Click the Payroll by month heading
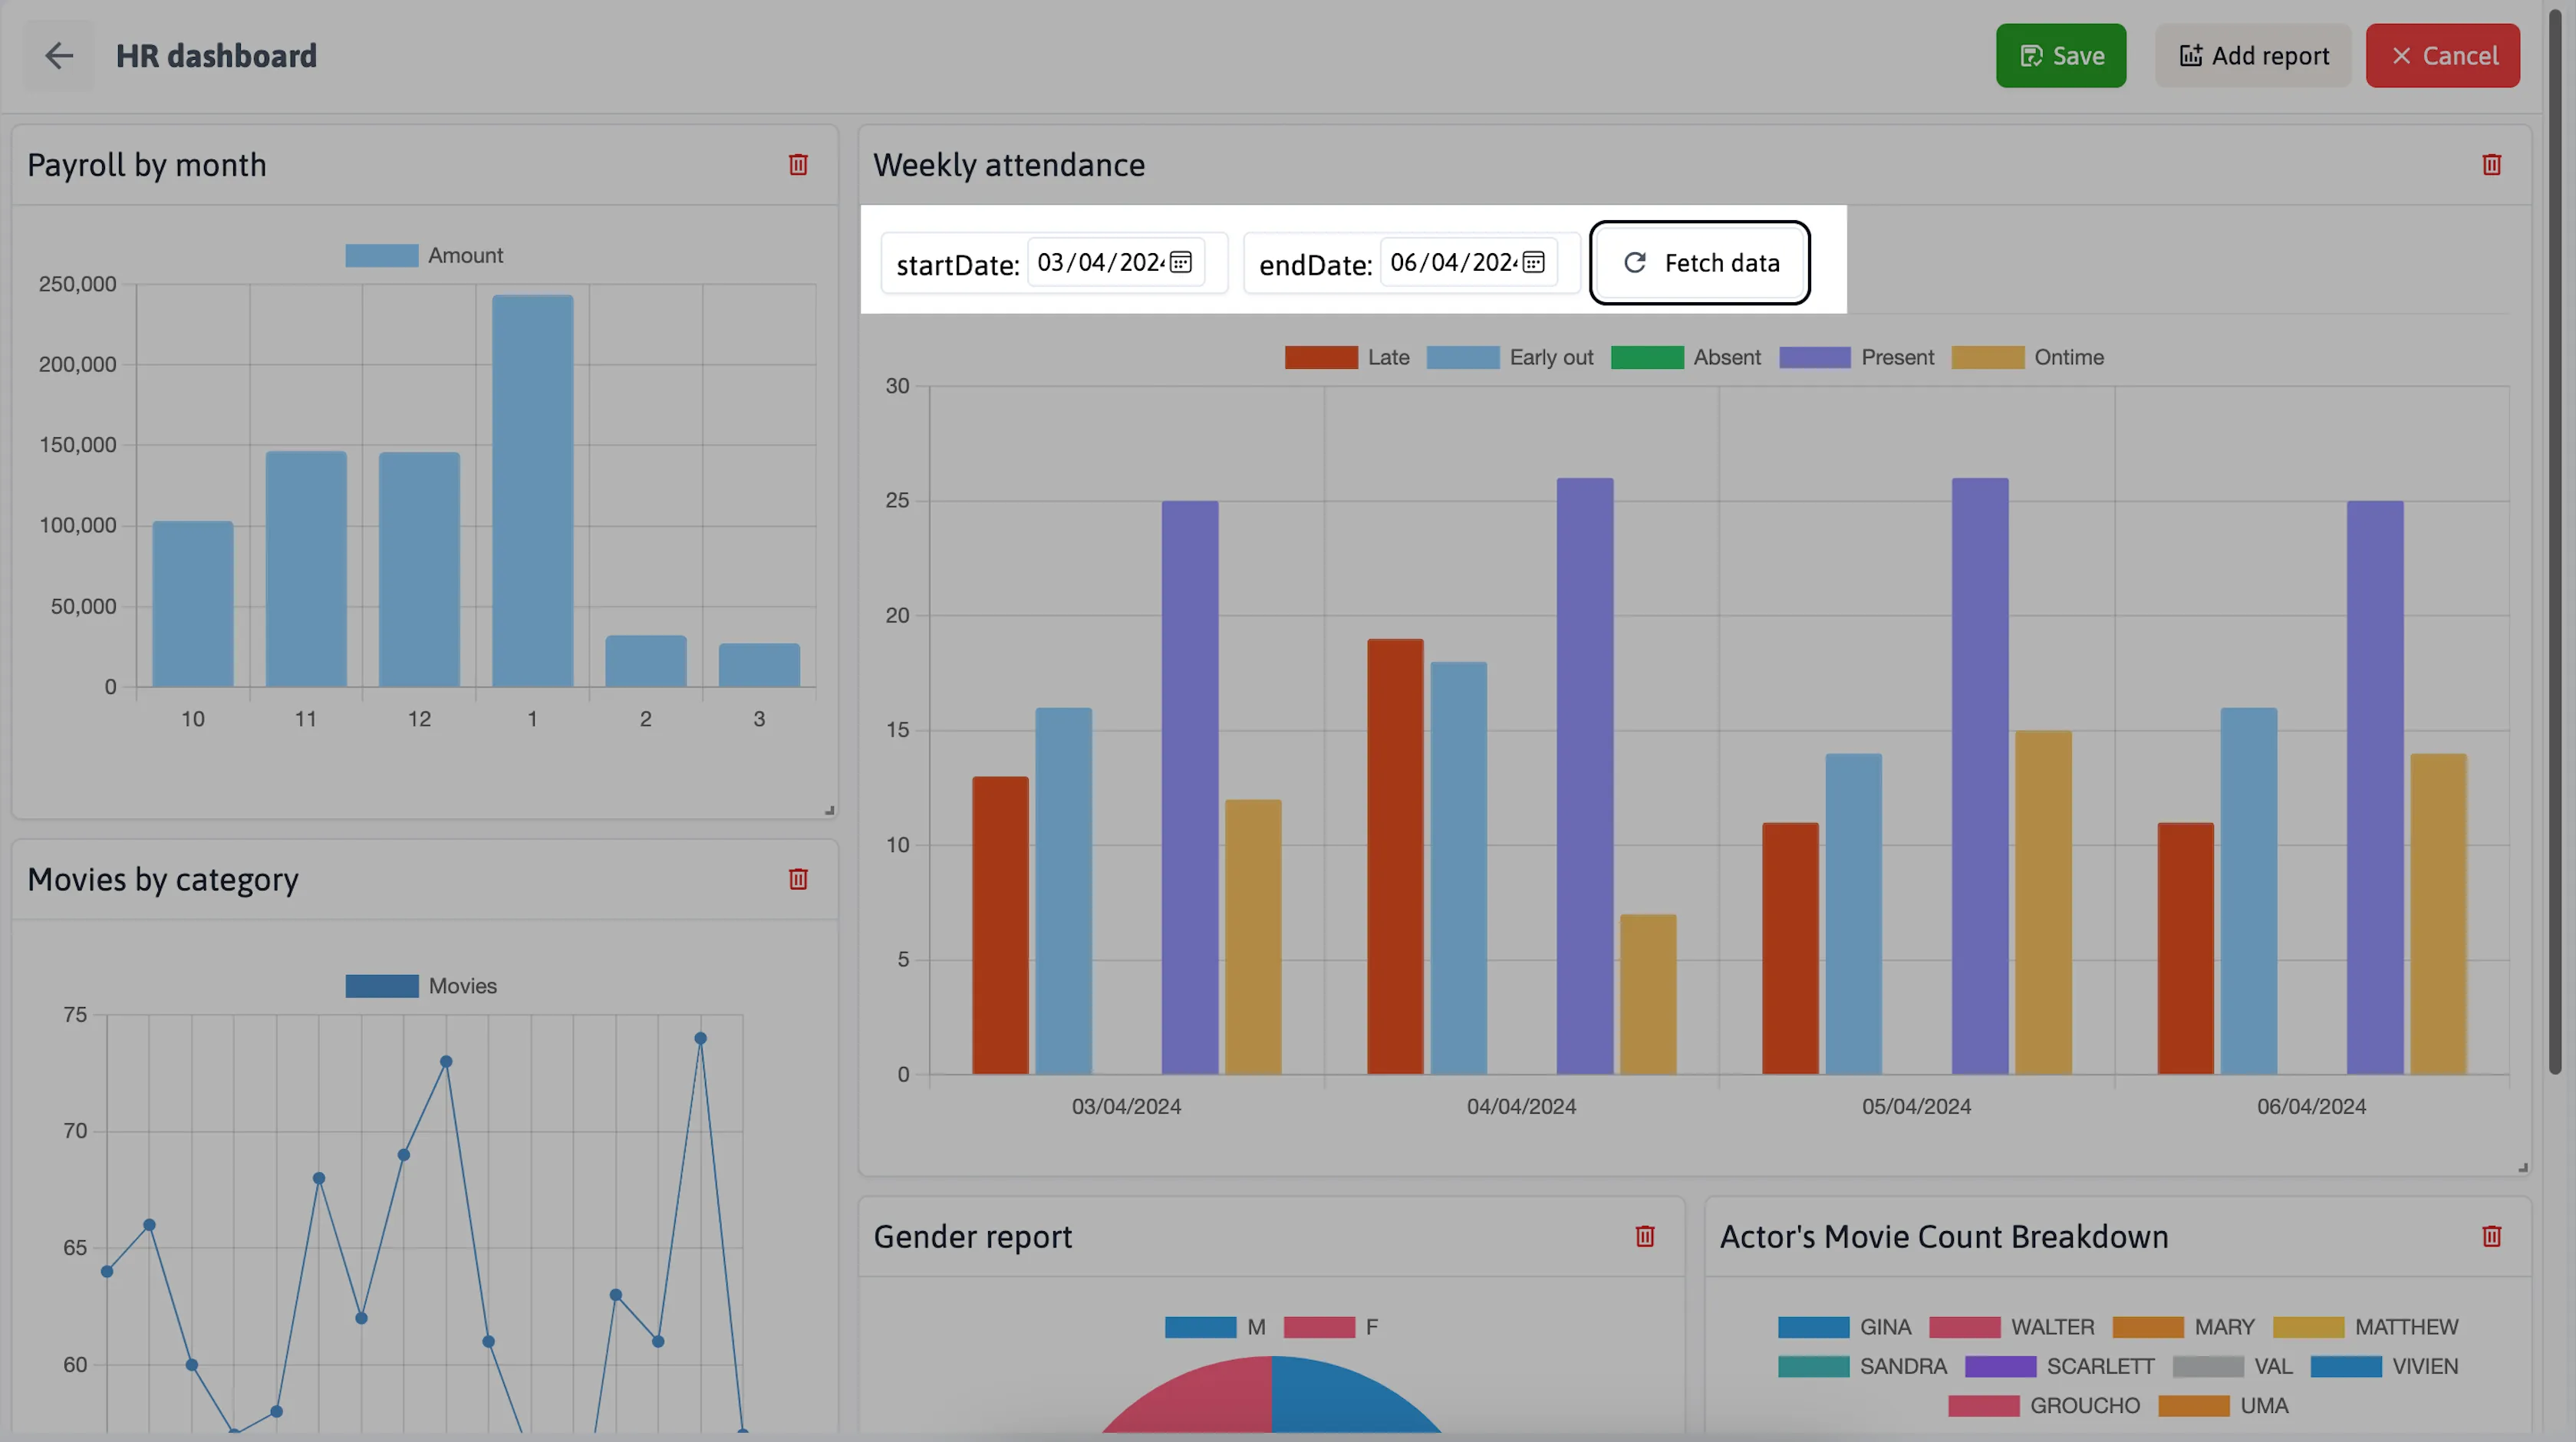The image size is (2576, 1442). coord(147,165)
